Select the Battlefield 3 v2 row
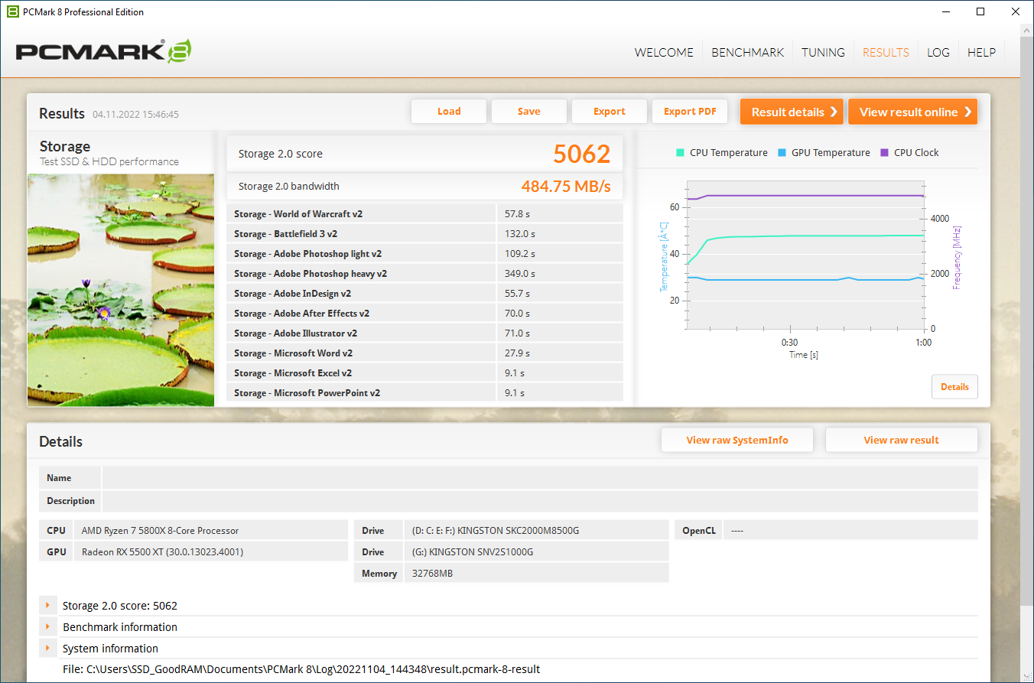The image size is (1034, 683). click(x=424, y=234)
